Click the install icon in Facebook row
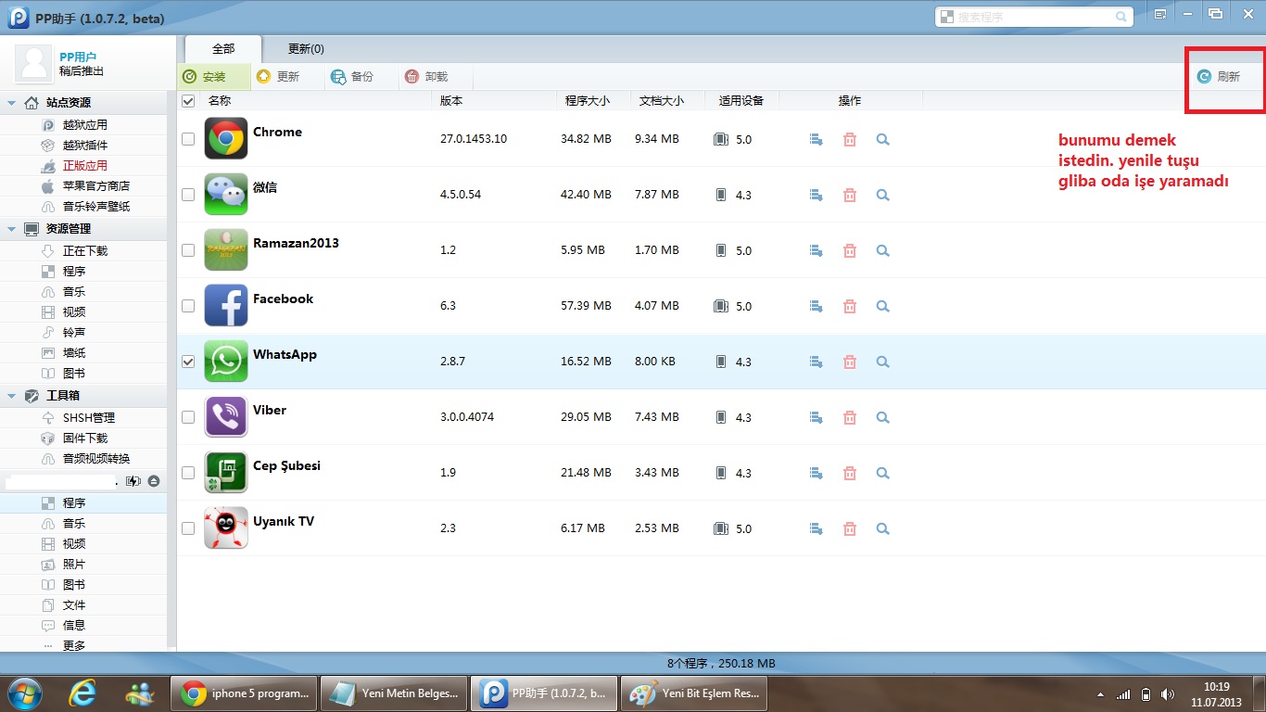This screenshot has width=1266, height=712. click(x=816, y=307)
